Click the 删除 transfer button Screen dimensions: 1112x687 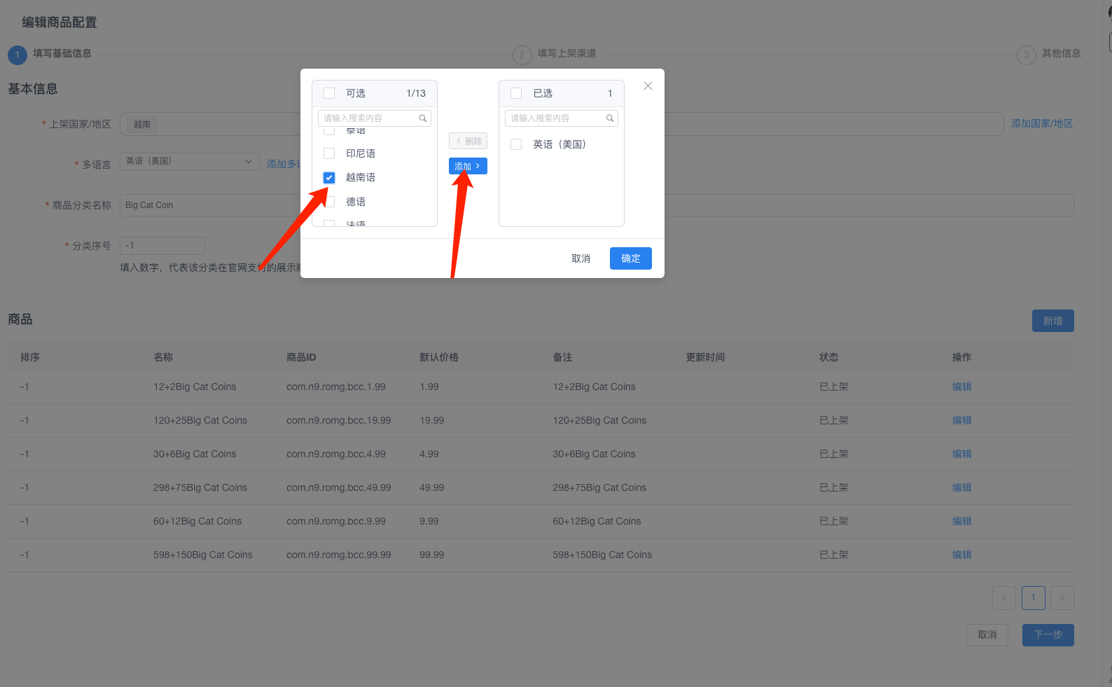click(468, 141)
